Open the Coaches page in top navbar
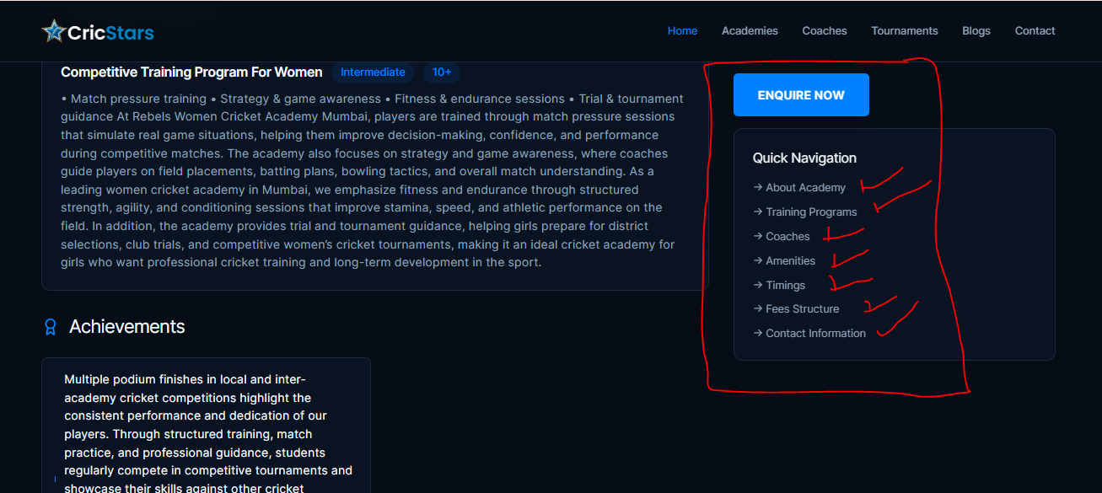1102x493 pixels. coord(824,31)
